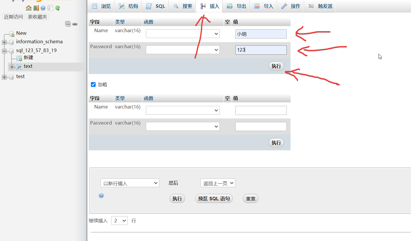The height and width of the screenshot is (241, 411).
Task: Click 执行 button under second row form
Action: click(x=276, y=143)
